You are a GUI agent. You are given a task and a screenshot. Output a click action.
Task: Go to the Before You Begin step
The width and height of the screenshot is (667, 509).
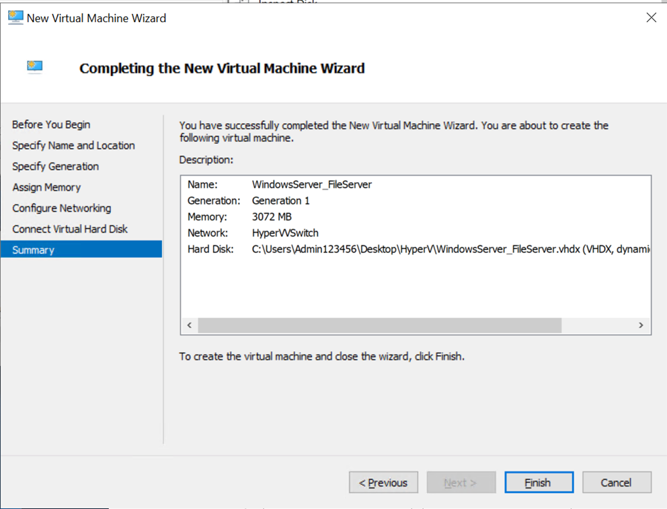pyautogui.click(x=51, y=124)
